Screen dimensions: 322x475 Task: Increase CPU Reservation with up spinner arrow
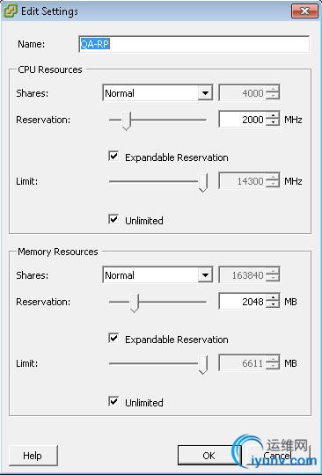(x=273, y=116)
